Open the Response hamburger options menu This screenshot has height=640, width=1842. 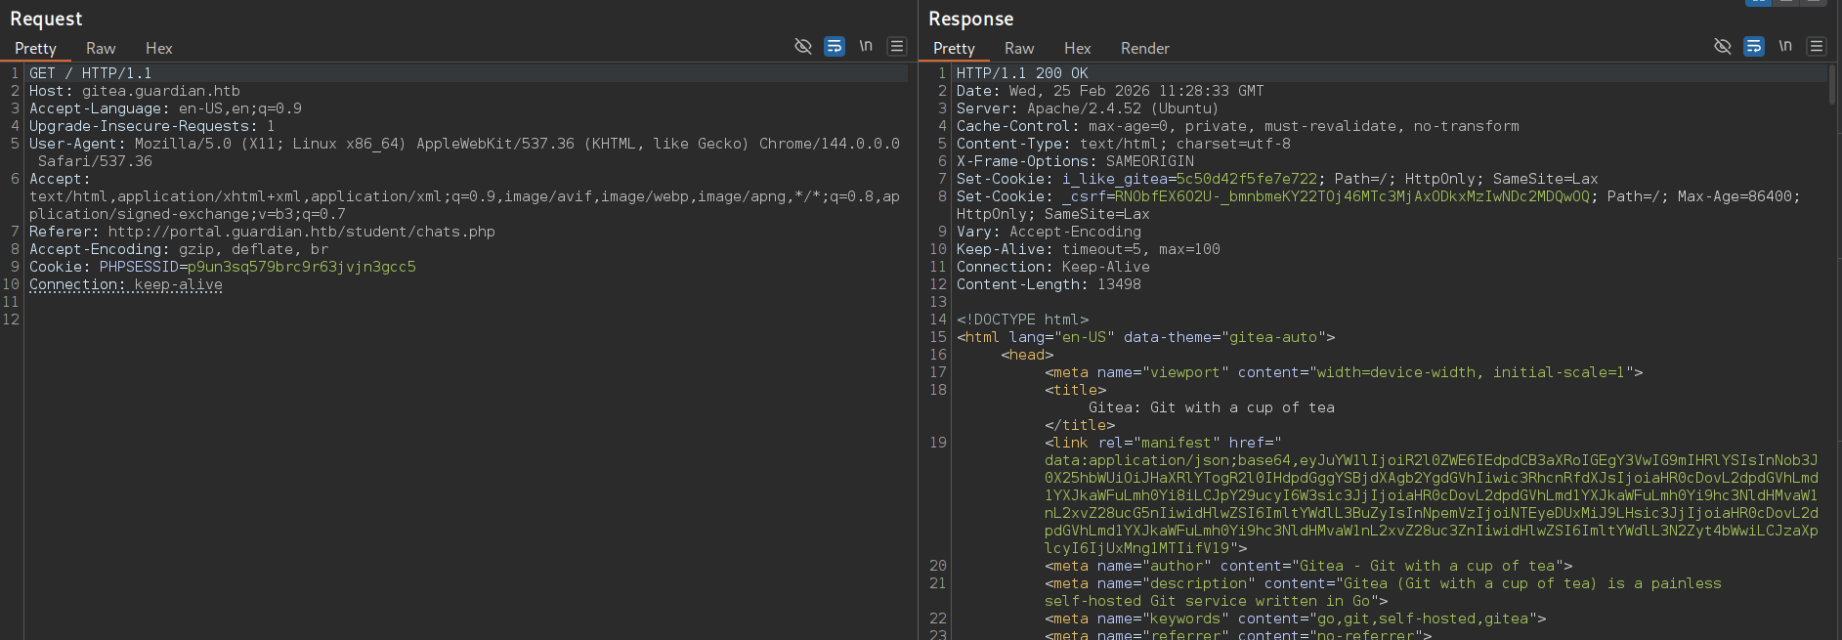[x=1816, y=46]
